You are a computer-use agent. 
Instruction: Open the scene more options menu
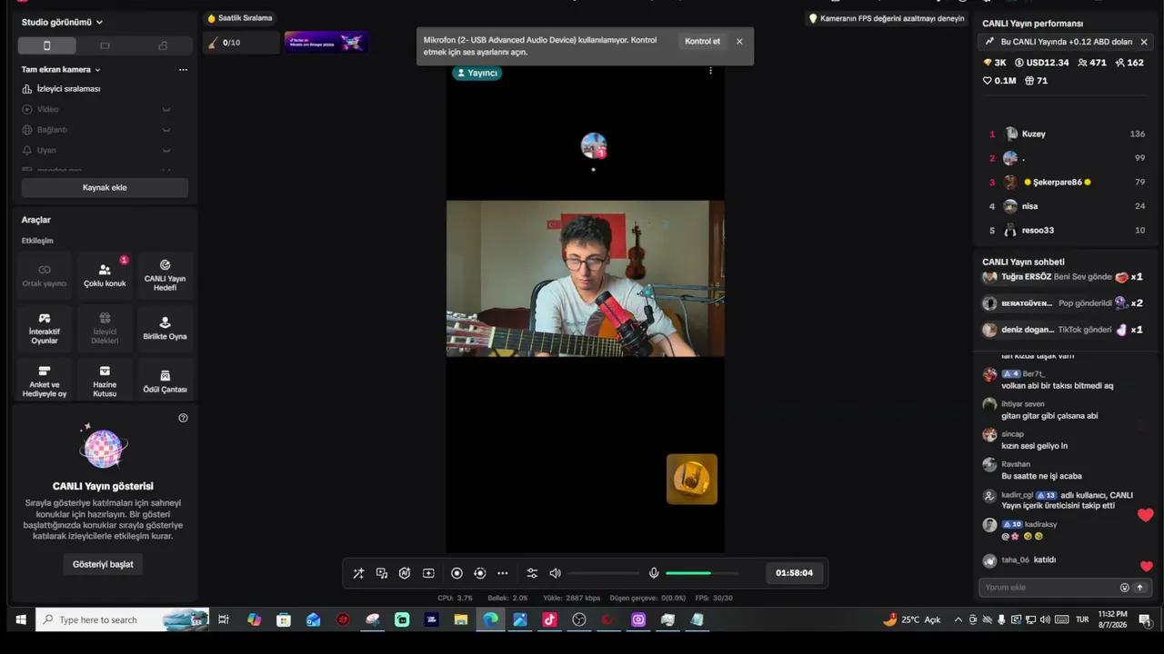pyautogui.click(x=183, y=70)
